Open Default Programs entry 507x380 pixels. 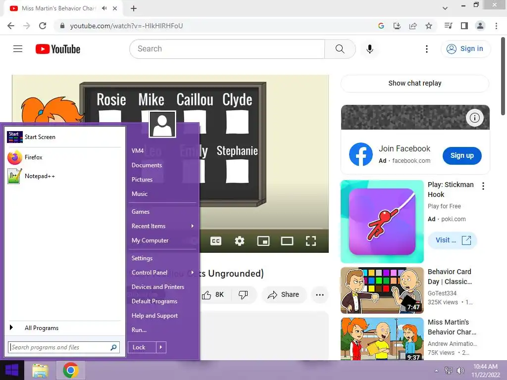(154, 301)
